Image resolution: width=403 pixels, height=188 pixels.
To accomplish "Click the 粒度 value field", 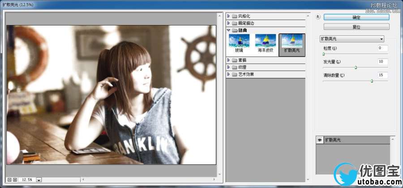I will coord(383,48).
